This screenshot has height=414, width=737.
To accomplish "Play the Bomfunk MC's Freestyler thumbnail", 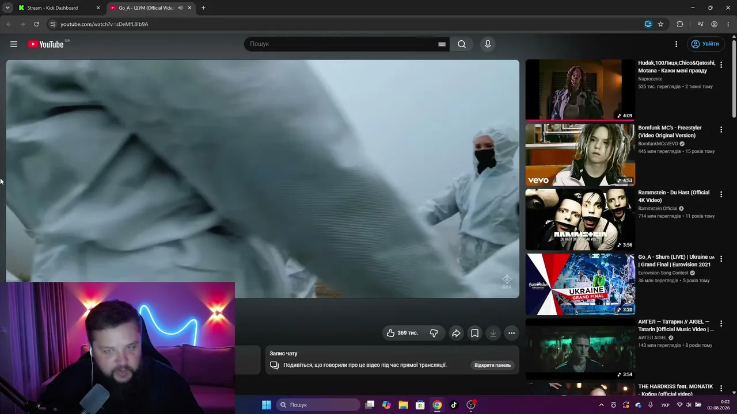I will tap(580, 155).
